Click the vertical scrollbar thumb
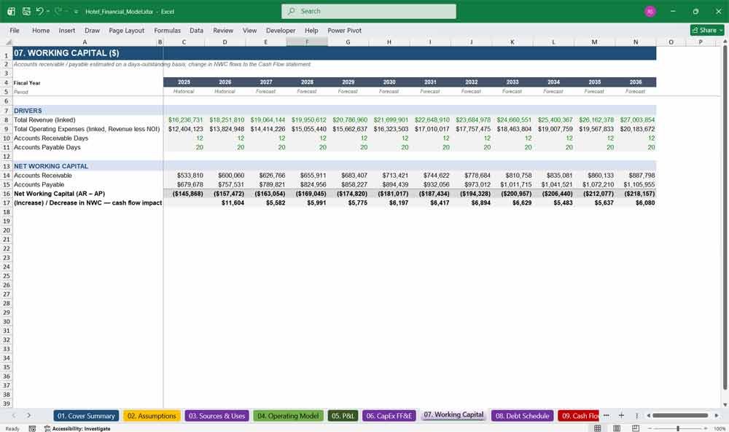Screen dimensions: 729x432 coord(725,217)
